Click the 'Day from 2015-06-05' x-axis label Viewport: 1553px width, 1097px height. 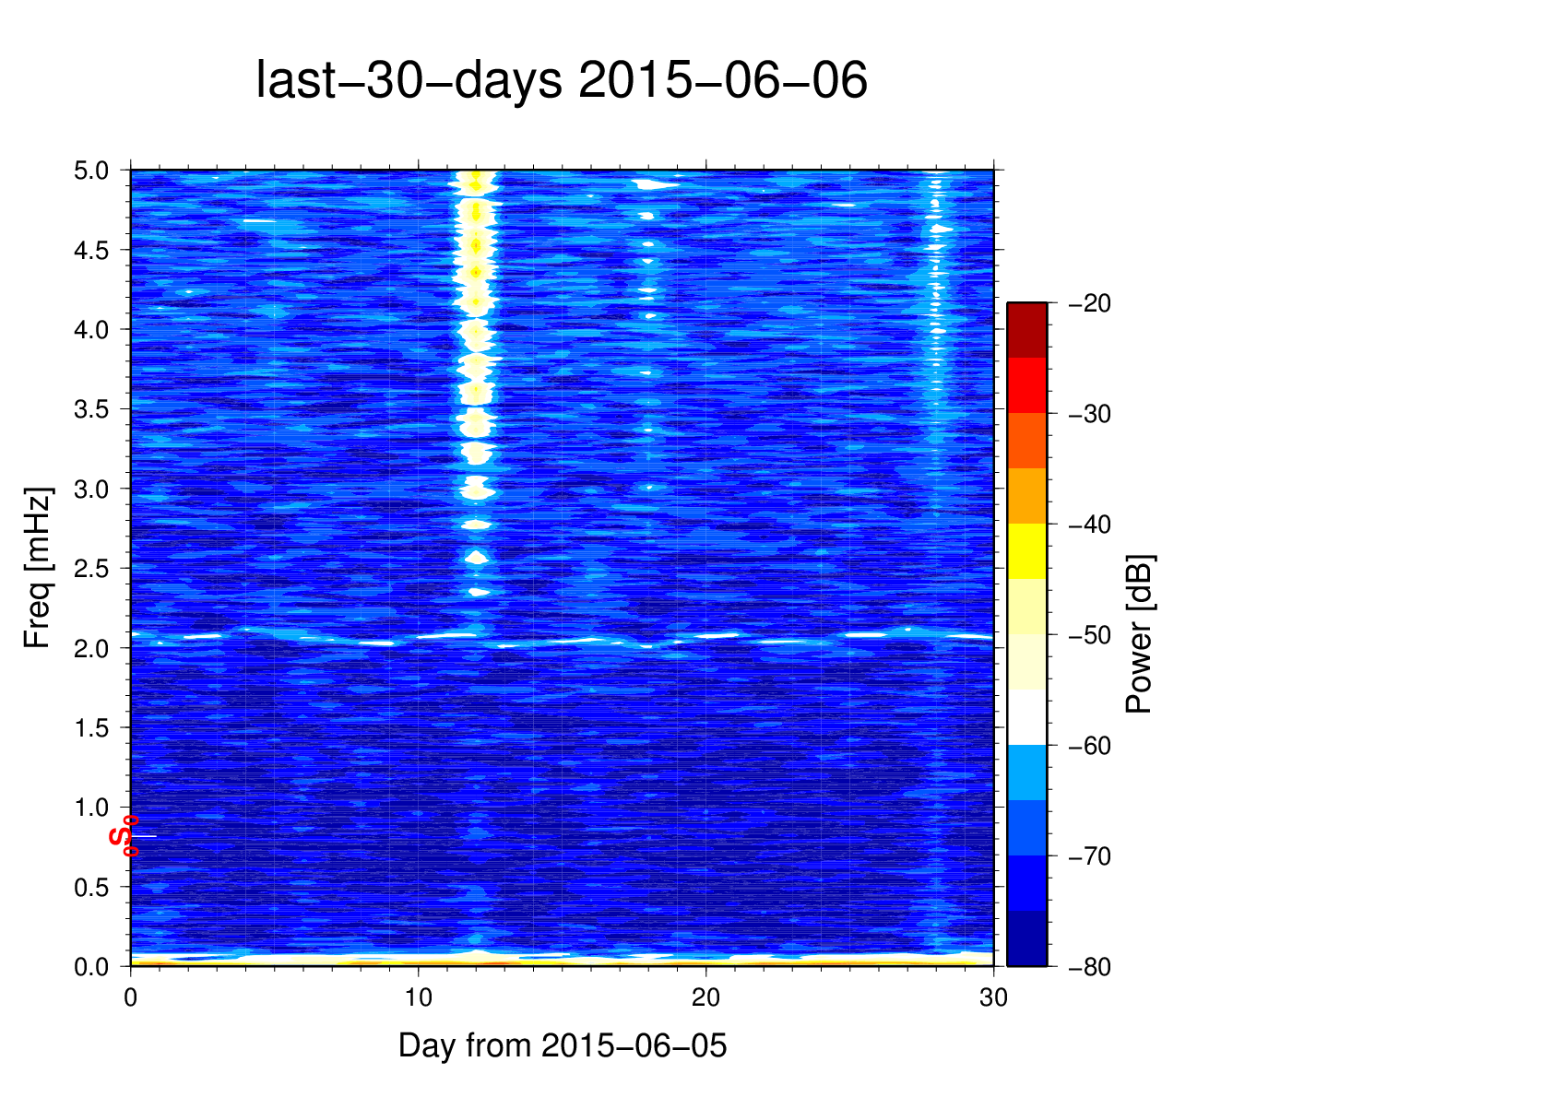point(562,1045)
